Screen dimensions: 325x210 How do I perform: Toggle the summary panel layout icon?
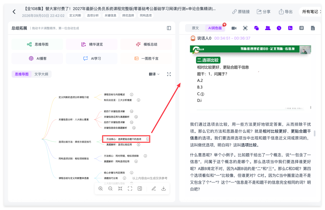click(169, 28)
